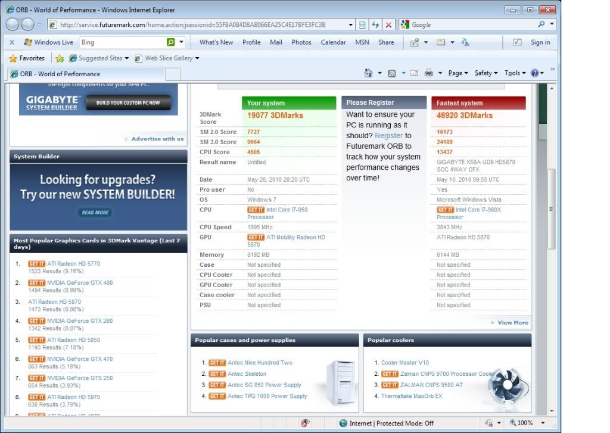Click the CPU cooler fan image
The width and height of the screenshot is (610, 433).
pyautogui.click(x=508, y=386)
